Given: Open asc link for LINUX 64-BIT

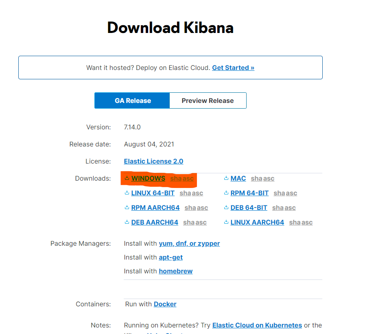Looking at the screenshot, I should tap(197, 193).
